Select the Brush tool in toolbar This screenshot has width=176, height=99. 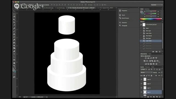(x=14, y=31)
